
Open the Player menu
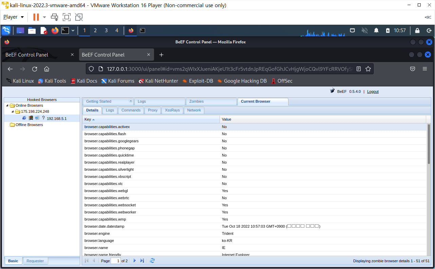(14, 17)
